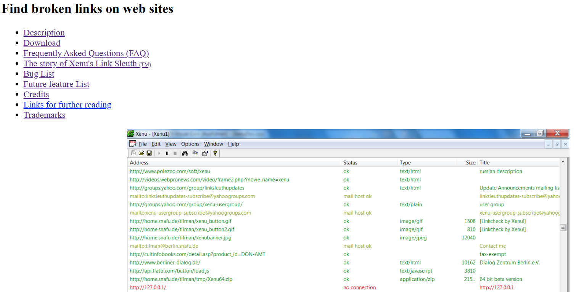
Task: Pause link checking with the pause icon
Action: point(167,153)
